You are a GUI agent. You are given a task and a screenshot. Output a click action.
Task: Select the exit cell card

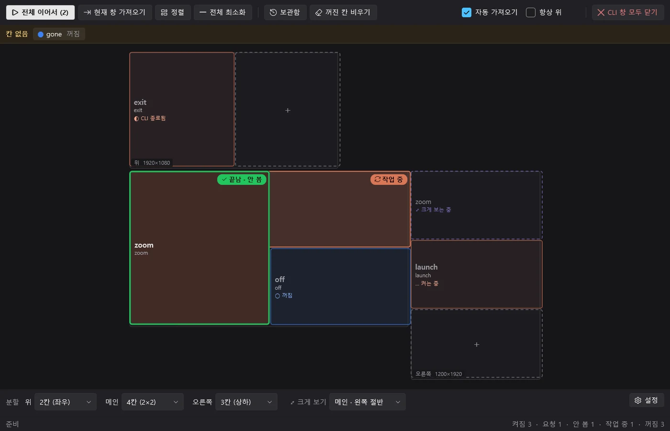click(182, 109)
